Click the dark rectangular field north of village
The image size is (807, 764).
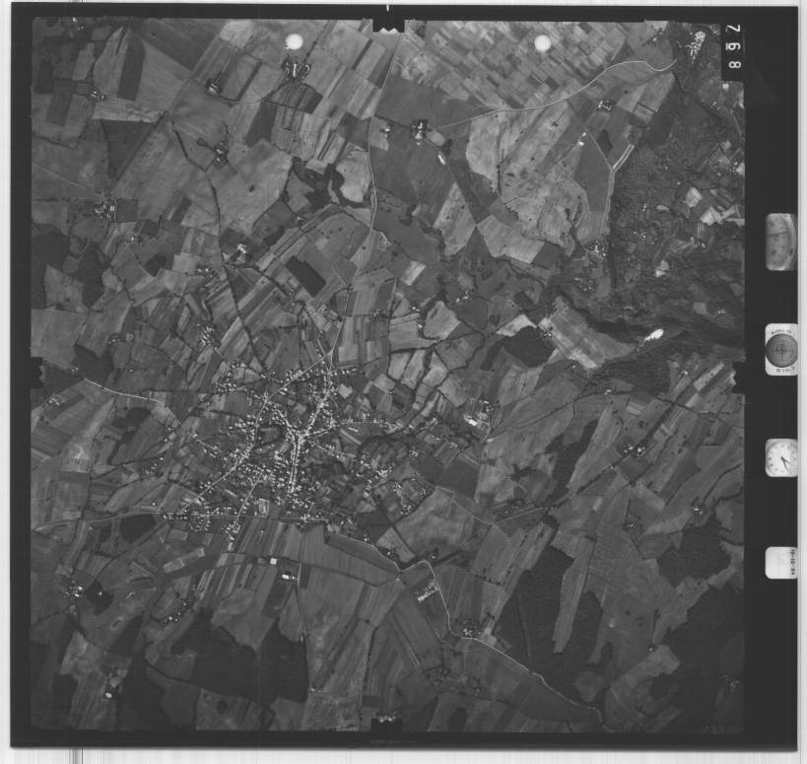[305, 276]
